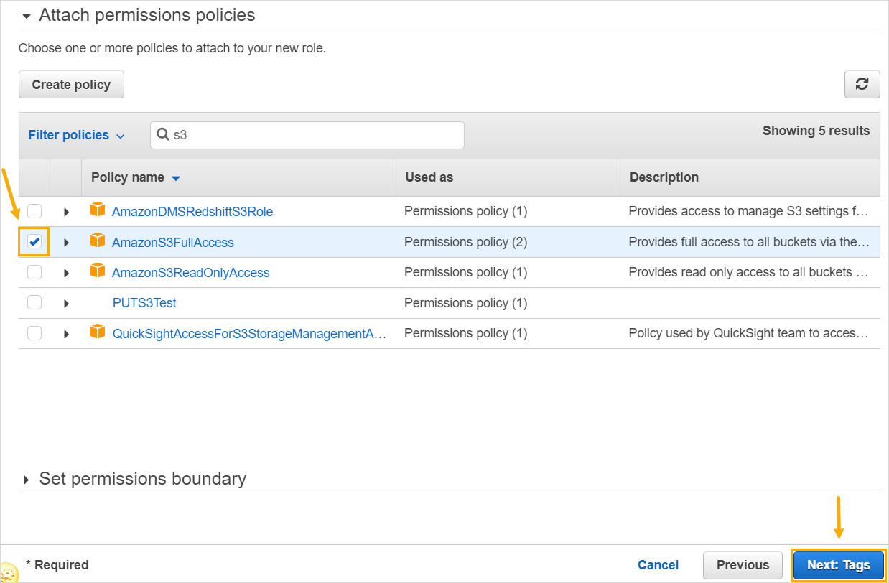Check the PUTS3Test policy checkbox
The image size is (889, 583).
[x=34, y=302]
